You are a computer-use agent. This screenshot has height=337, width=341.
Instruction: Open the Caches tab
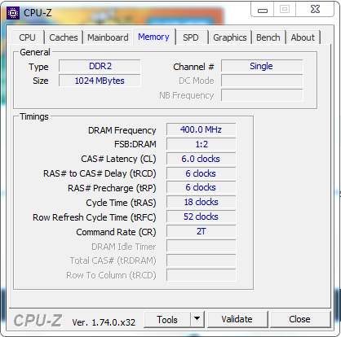click(64, 37)
